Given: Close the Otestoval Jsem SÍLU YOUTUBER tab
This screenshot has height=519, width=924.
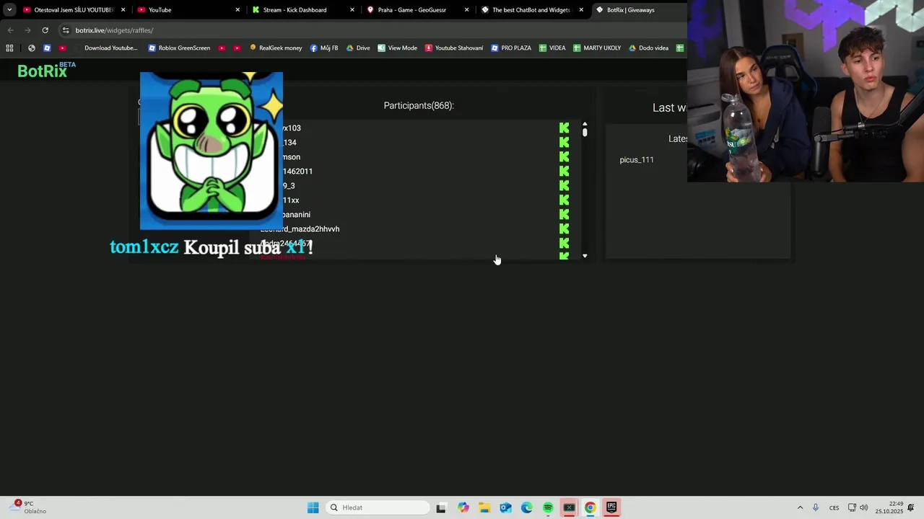Looking at the screenshot, I should click(x=123, y=10).
